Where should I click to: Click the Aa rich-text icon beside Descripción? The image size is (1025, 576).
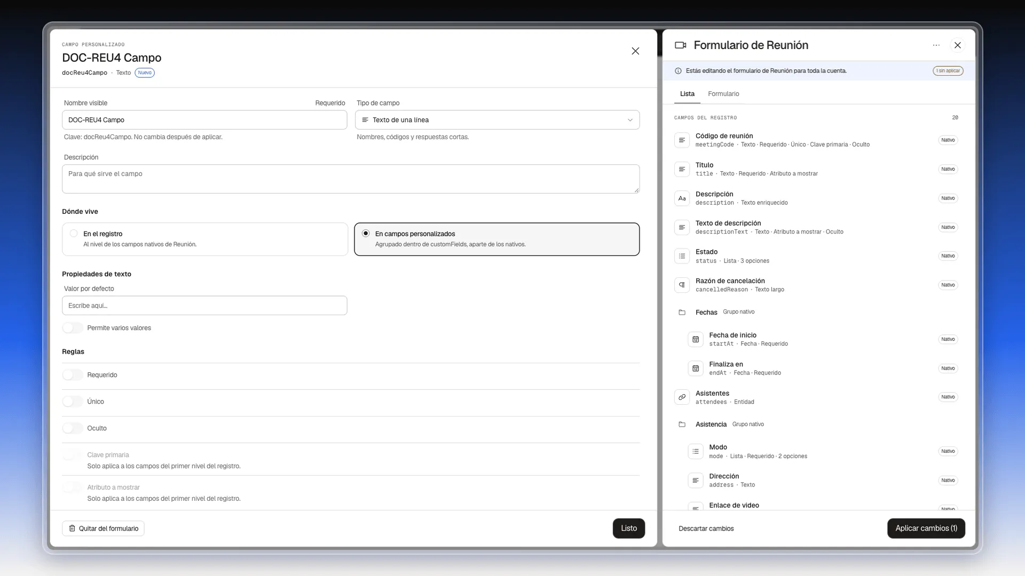[x=682, y=198]
